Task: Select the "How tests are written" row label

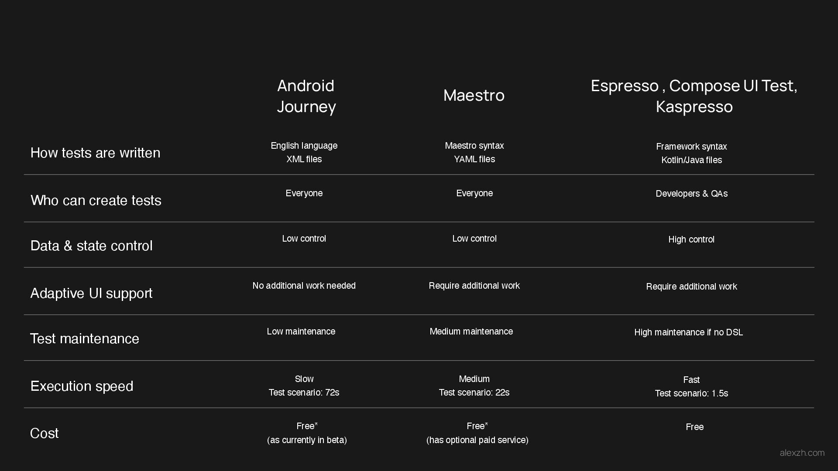Action: (x=95, y=153)
